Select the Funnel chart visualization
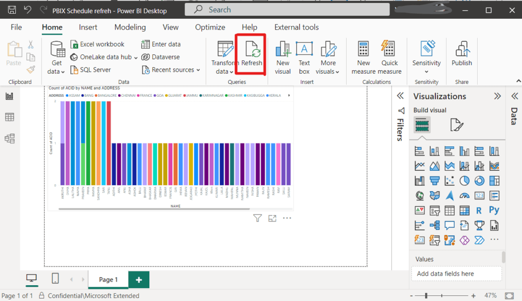The height and width of the screenshot is (301, 522). [x=434, y=180]
